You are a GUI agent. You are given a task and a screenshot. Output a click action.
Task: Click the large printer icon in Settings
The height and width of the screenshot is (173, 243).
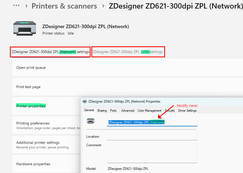pos(25,28)
